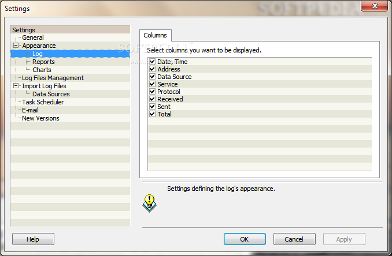Open the Data Sources settings

(51, 94)
